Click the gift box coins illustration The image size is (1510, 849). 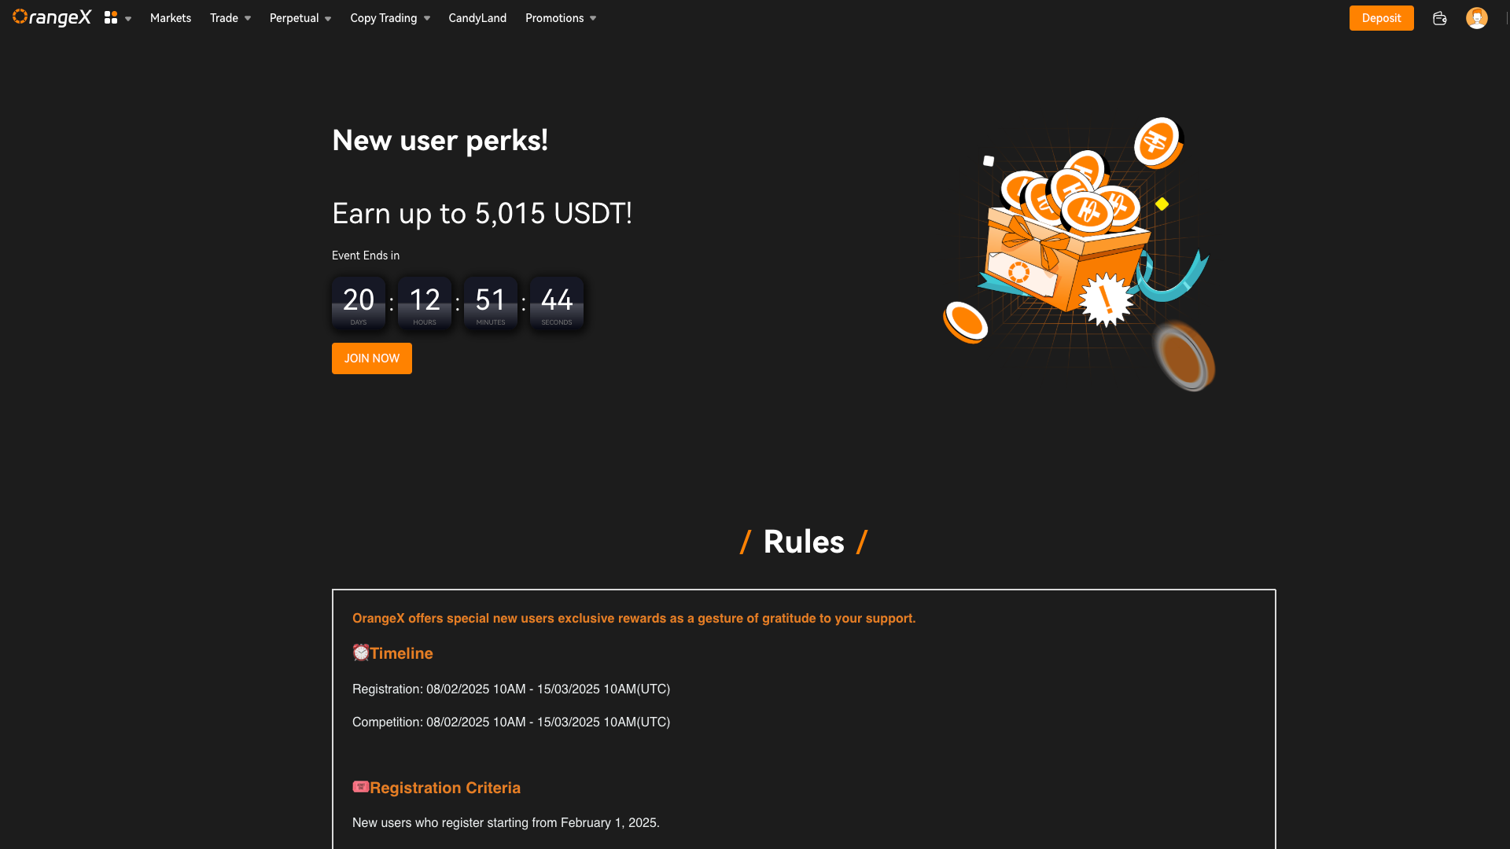1079,253
